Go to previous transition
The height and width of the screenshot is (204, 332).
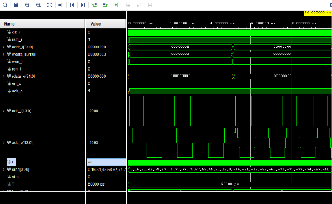[x=94, y=5]
